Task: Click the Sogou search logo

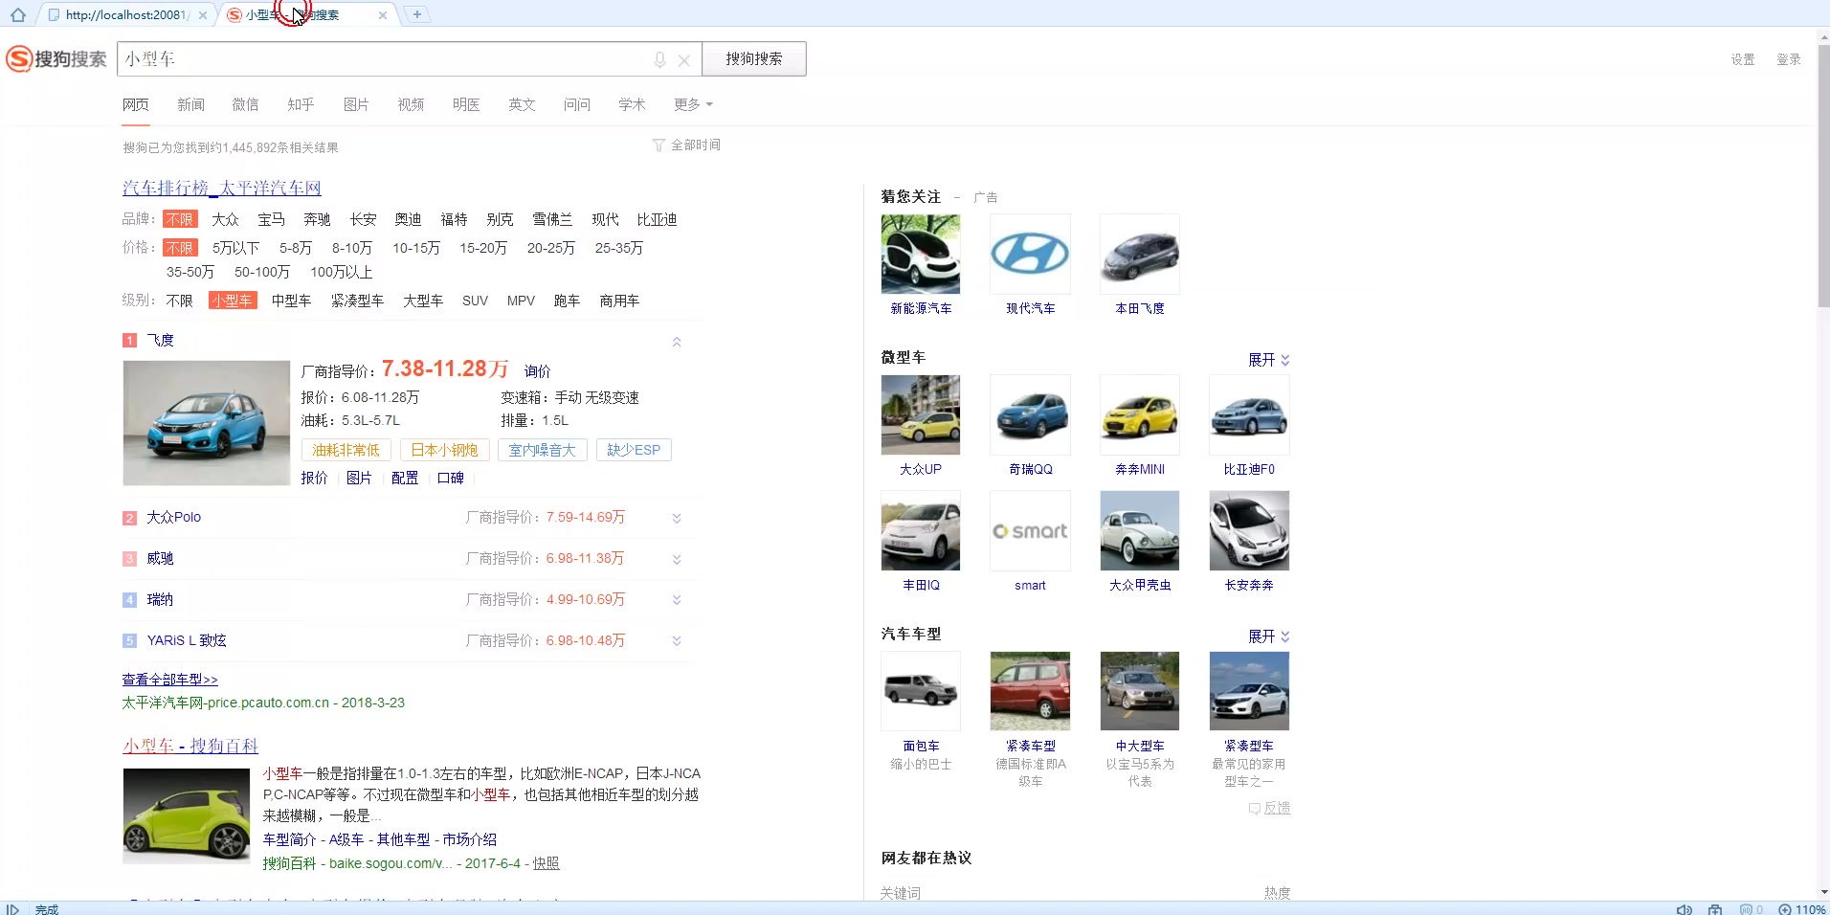Action: [x=56, y=58]
